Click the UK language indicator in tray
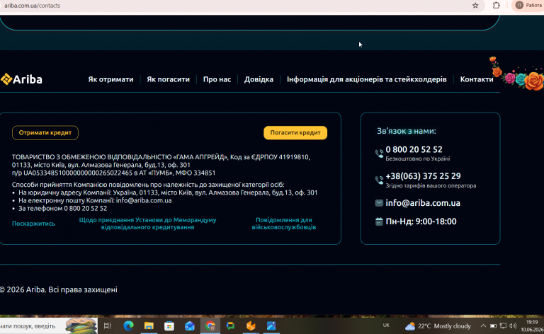The width and height of the screenshot is (544, 334). [386, 326]
